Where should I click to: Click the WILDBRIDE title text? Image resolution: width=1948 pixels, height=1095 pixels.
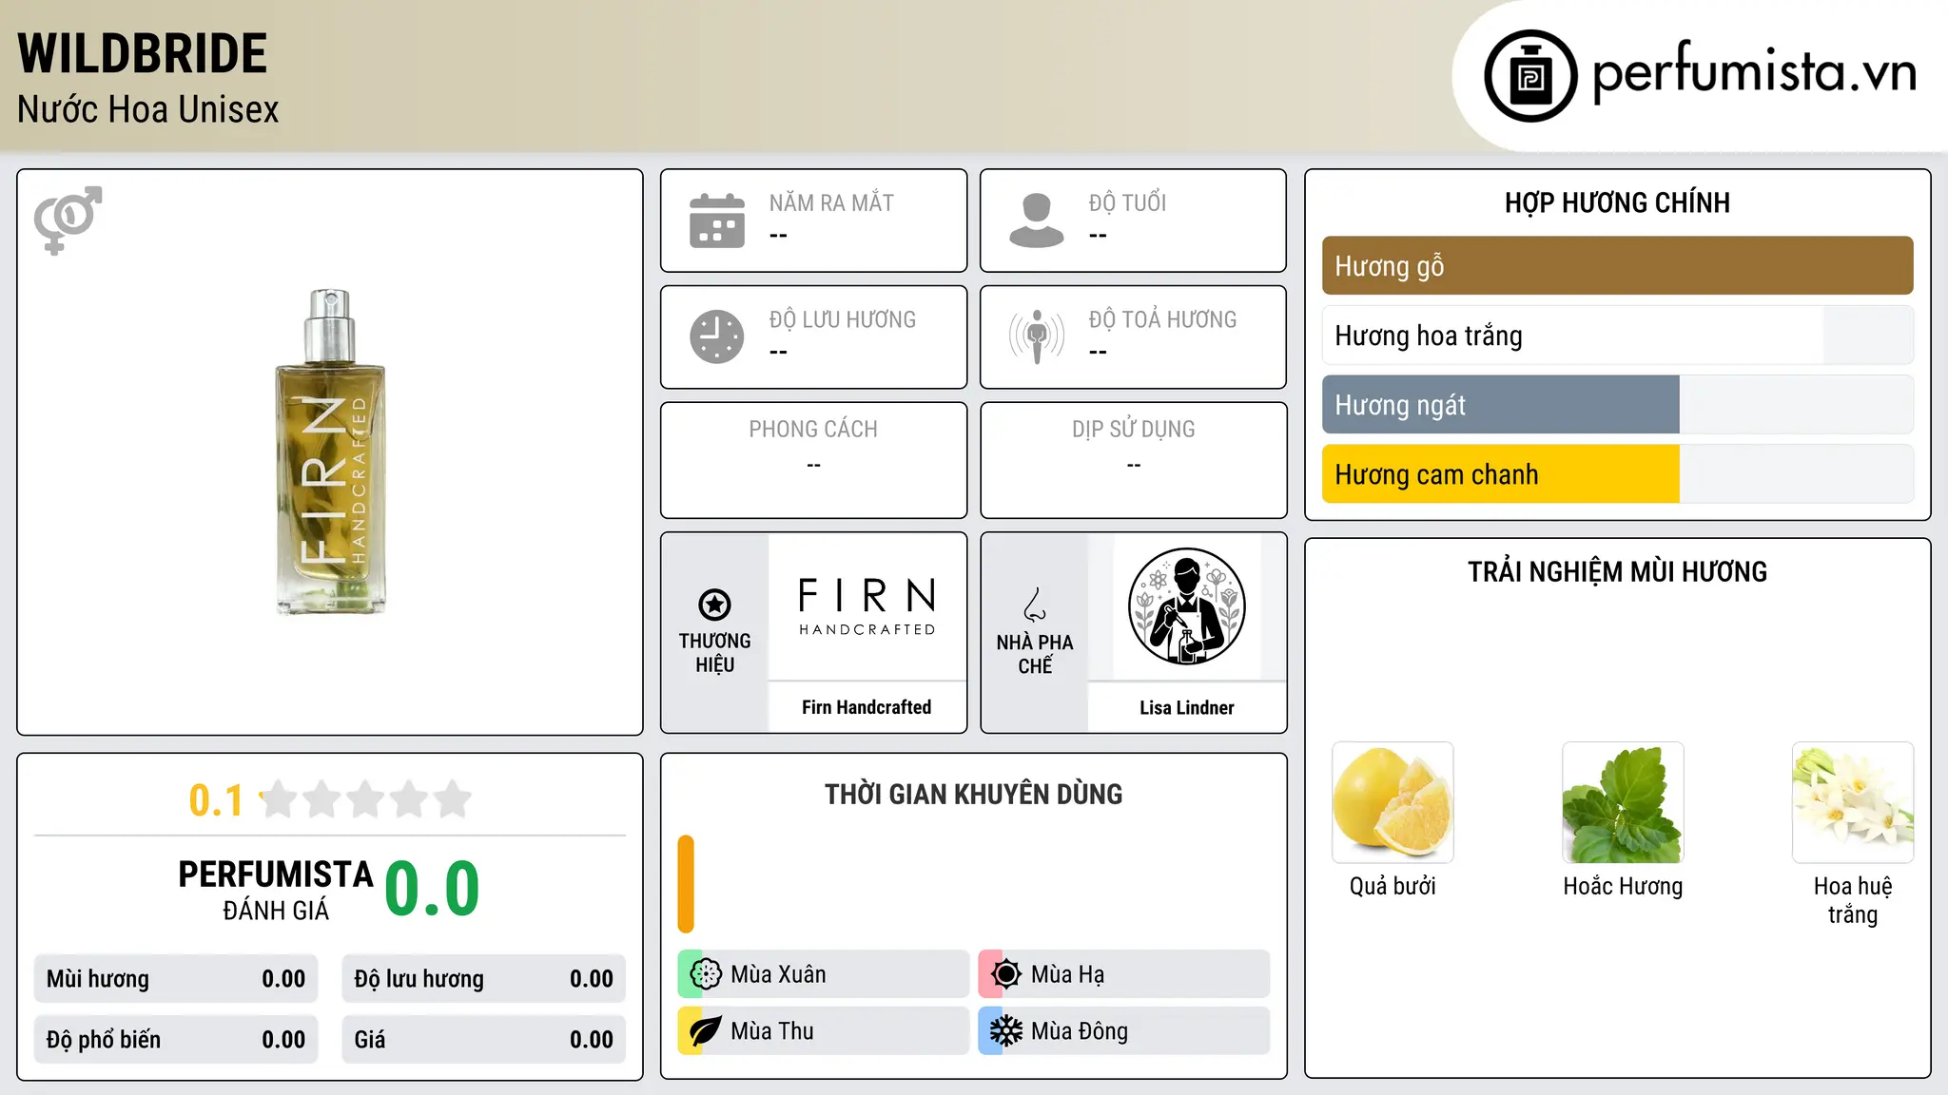[x=143, y=53]
